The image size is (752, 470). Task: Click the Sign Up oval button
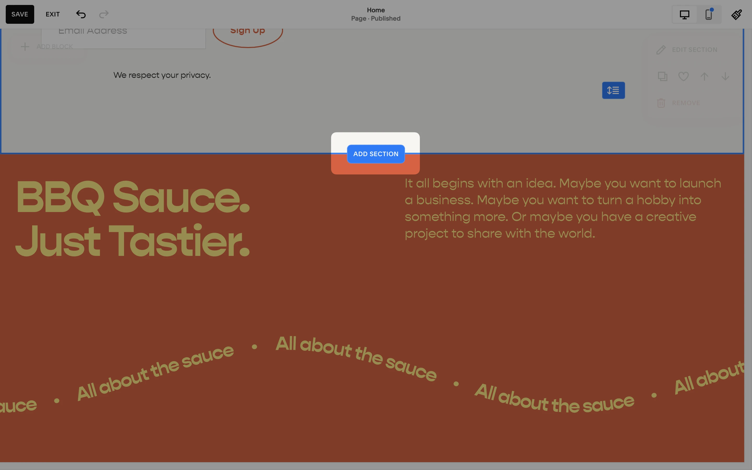coord(248,35)
